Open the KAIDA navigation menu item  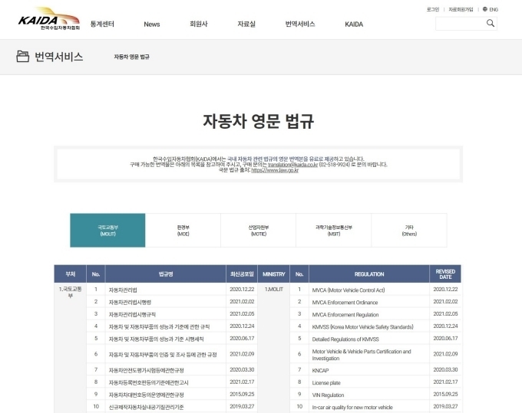(354, 25)
